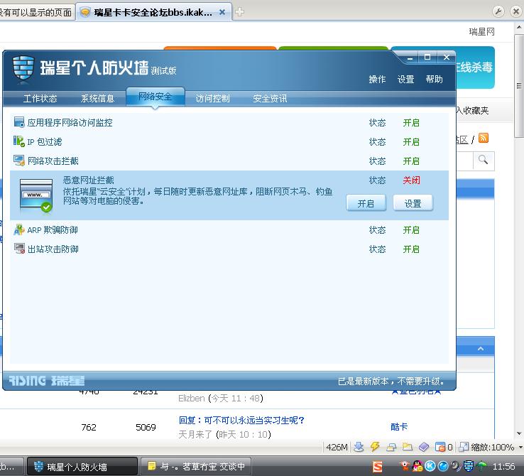
Task: Click the browser download manager icon
Action: [x=359, y=447]
